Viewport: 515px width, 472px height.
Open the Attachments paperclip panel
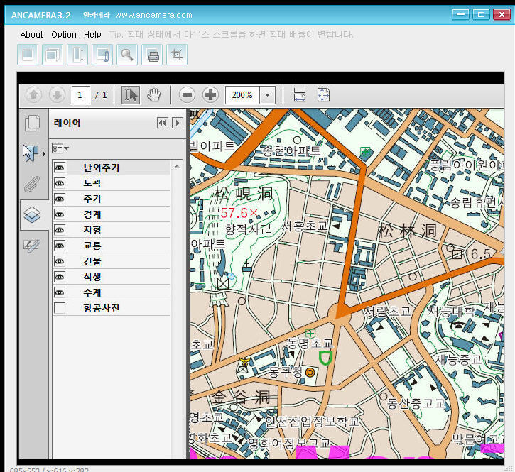point(32,184)
